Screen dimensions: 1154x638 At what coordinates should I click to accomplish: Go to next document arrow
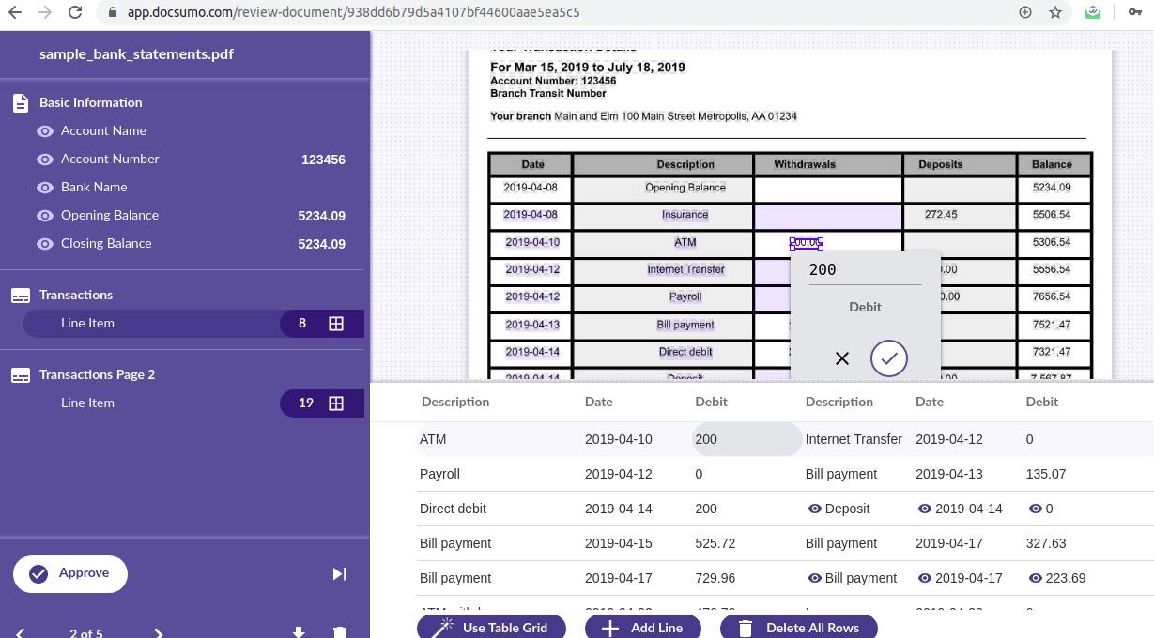(158, 633)
